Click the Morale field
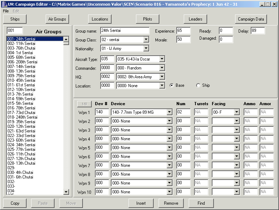The width and height of the screenshot is (279, 210). click(x=183, y=39)
